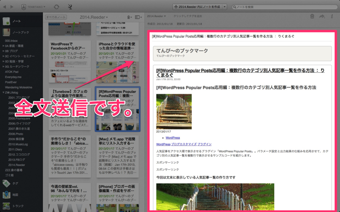Click the share arrow icon

coord(322,16)
